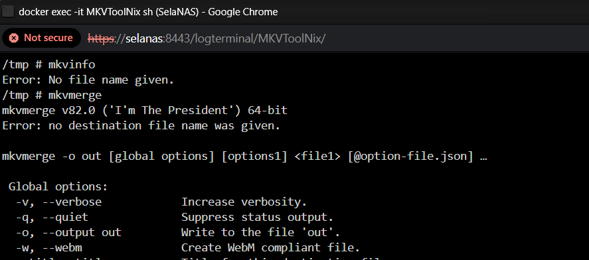Click the "no destination file name" error line
589x260 pixels.
coord(141,125)
